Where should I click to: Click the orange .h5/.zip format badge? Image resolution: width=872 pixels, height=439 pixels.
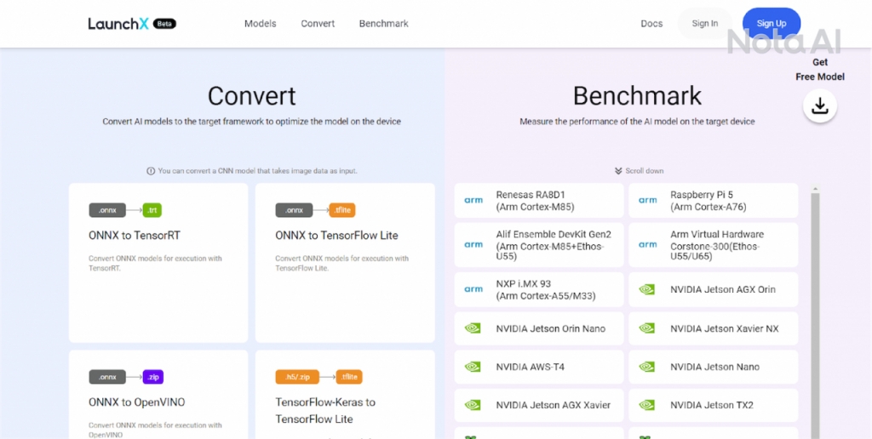tap(297, 377)
